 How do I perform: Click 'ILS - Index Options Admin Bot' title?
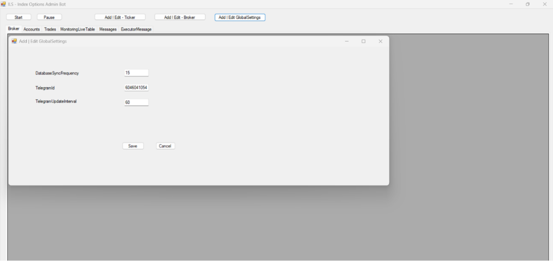coord(37,4)
